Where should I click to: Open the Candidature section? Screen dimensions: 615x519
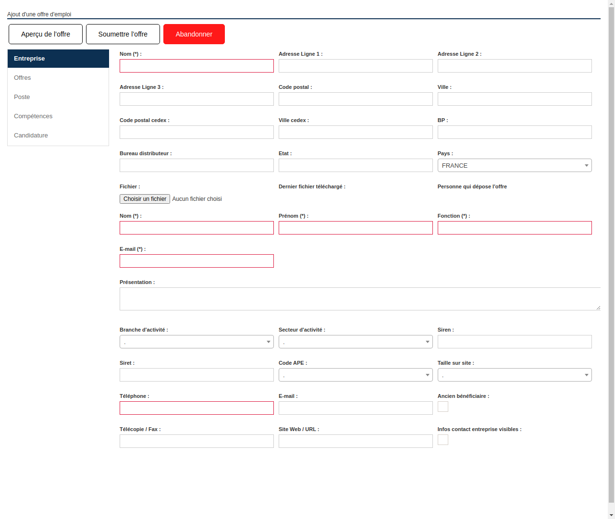click(x=31, y=135)
